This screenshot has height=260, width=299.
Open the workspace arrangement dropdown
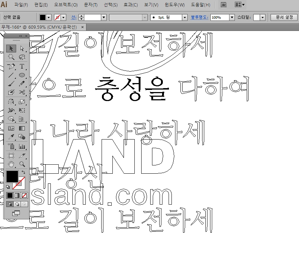[240, 5]
